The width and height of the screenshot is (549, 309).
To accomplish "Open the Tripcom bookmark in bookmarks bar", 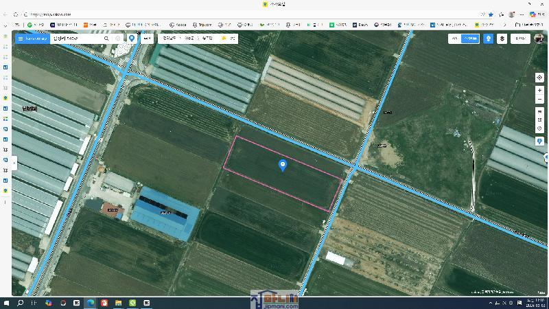I will point(204,25).
